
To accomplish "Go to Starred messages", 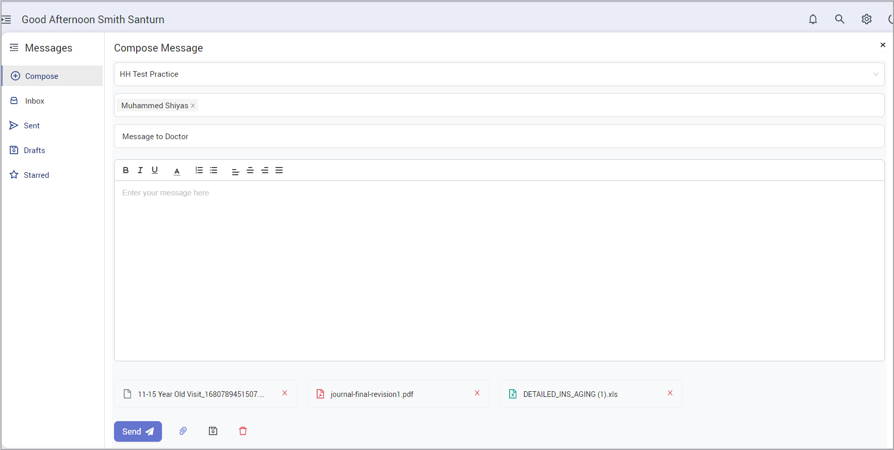I will click(x=36, y=175).
